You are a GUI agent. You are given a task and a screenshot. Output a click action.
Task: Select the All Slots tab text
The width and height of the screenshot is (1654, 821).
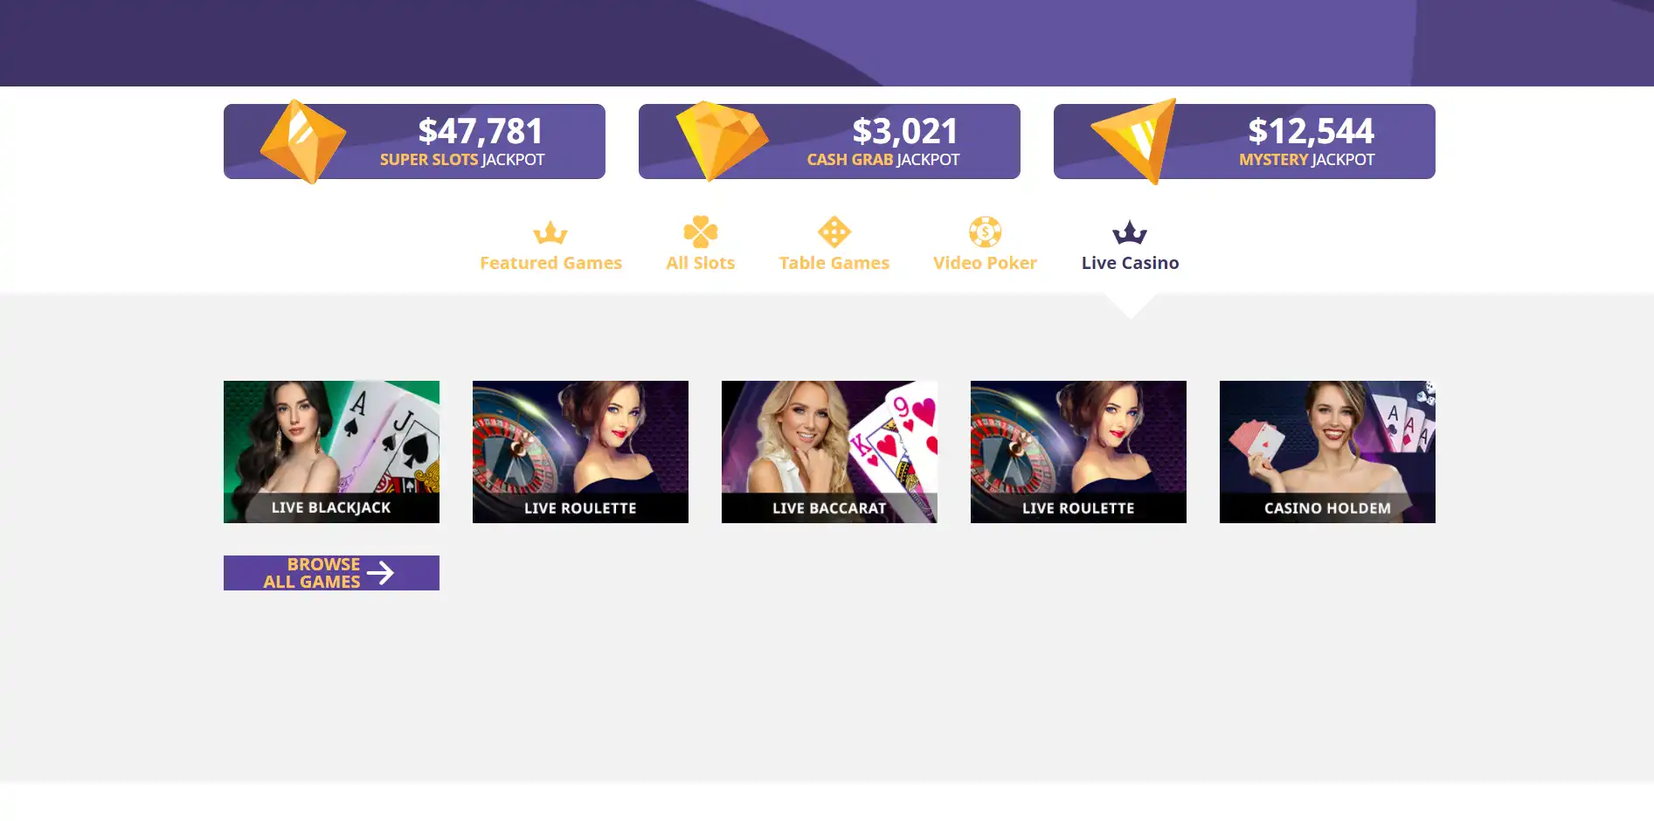[x=701, y=263]
